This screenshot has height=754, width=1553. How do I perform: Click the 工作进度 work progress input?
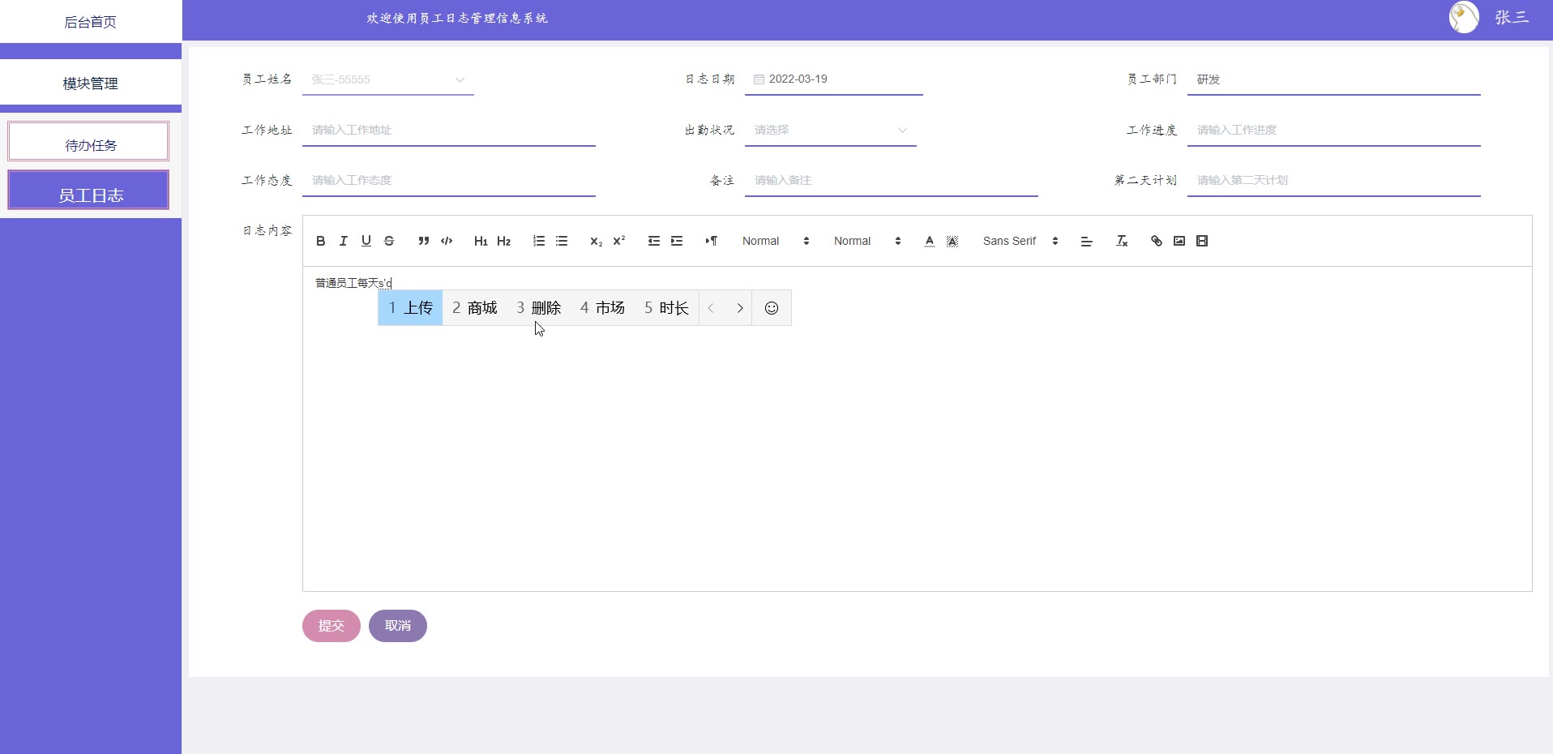tap(1334, 130)
